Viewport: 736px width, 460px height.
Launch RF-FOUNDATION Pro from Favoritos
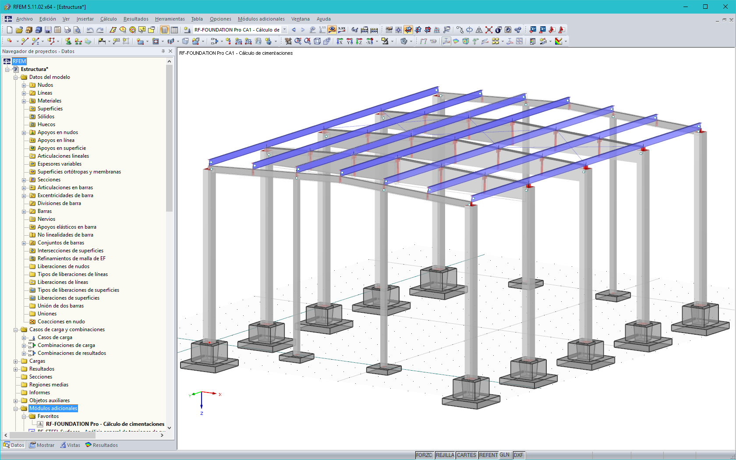click(105, 424)
